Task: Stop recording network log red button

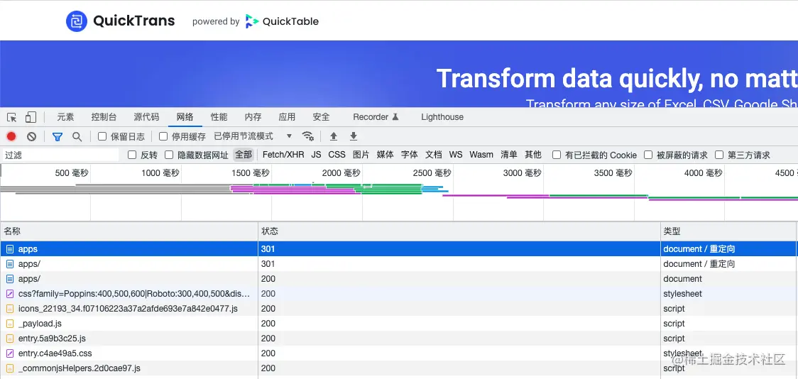Action: coord(11,136)
